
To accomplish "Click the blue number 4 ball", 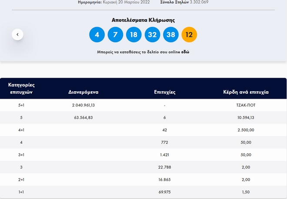I will click(97, 34).
